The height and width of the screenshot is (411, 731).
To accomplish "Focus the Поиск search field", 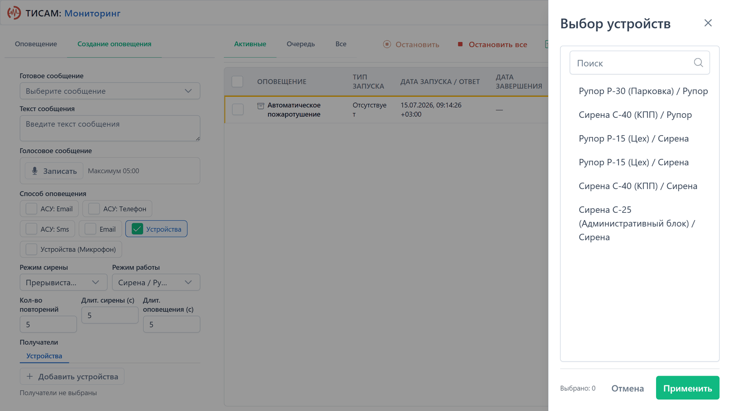I will point(640,63).
